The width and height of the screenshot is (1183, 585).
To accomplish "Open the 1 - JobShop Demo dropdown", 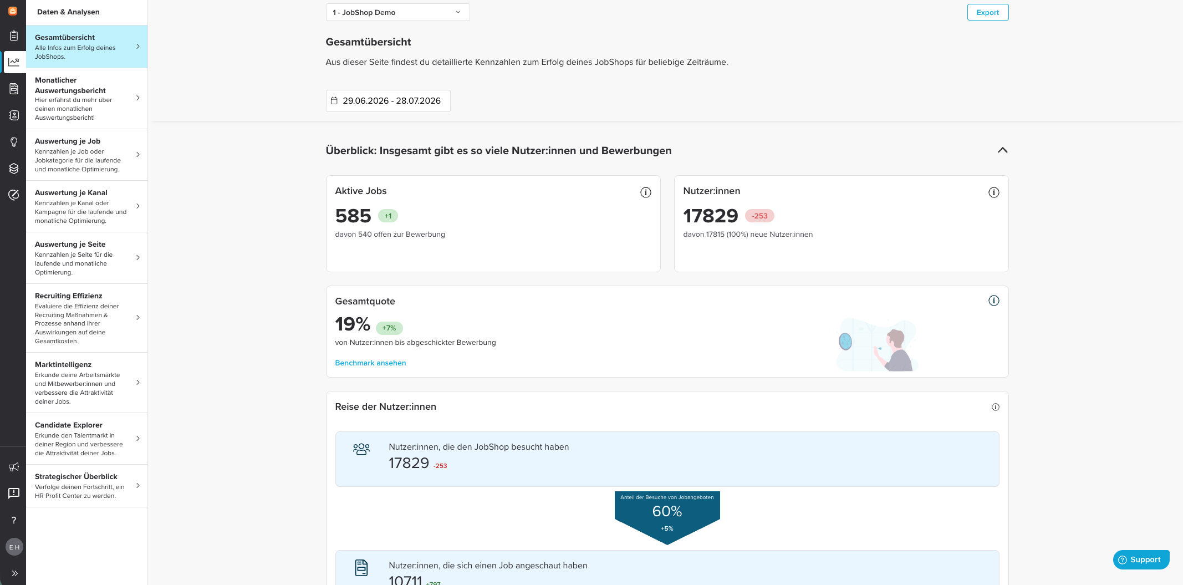I will 397,12.
